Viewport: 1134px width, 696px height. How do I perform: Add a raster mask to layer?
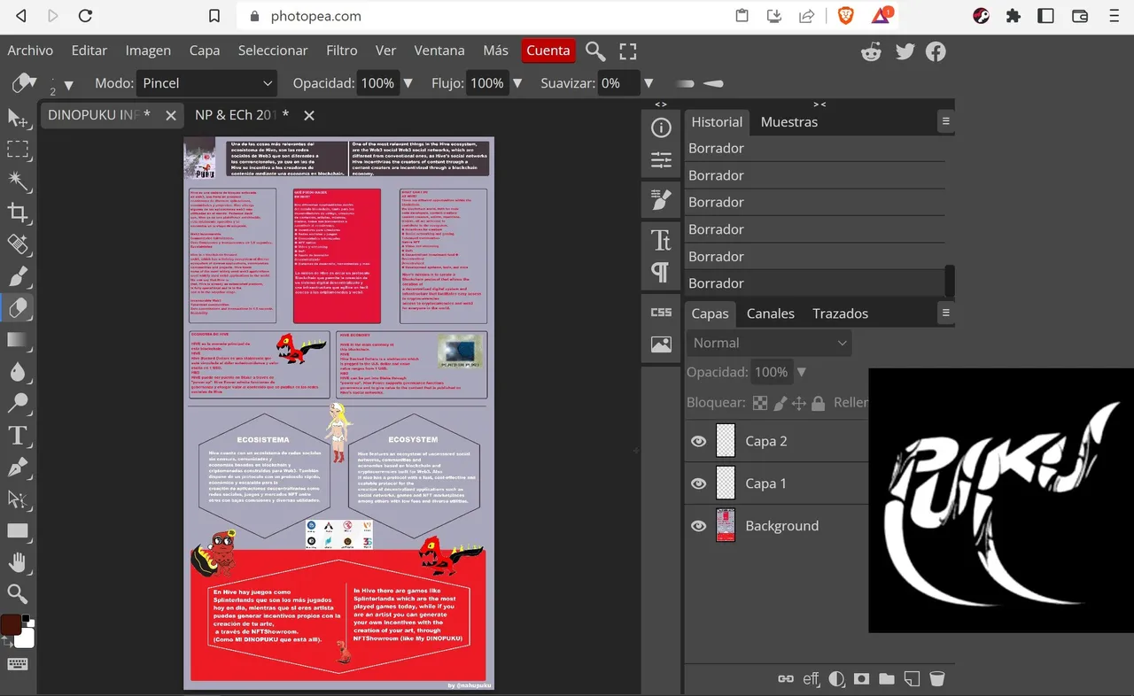(861, 679)
